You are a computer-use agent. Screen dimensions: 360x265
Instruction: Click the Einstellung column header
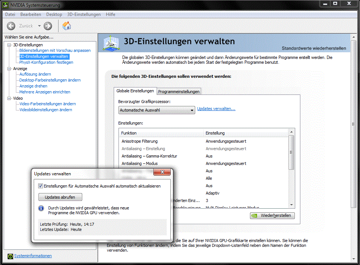[246, 133]
